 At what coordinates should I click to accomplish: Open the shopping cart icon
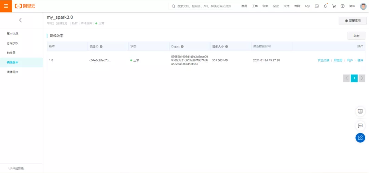click(334, 6)
